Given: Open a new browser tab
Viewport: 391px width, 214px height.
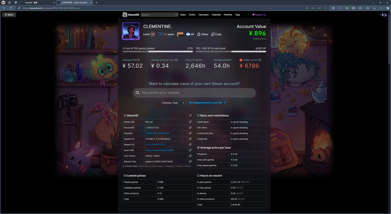Looking at the screenshot, I should point(97,2).
